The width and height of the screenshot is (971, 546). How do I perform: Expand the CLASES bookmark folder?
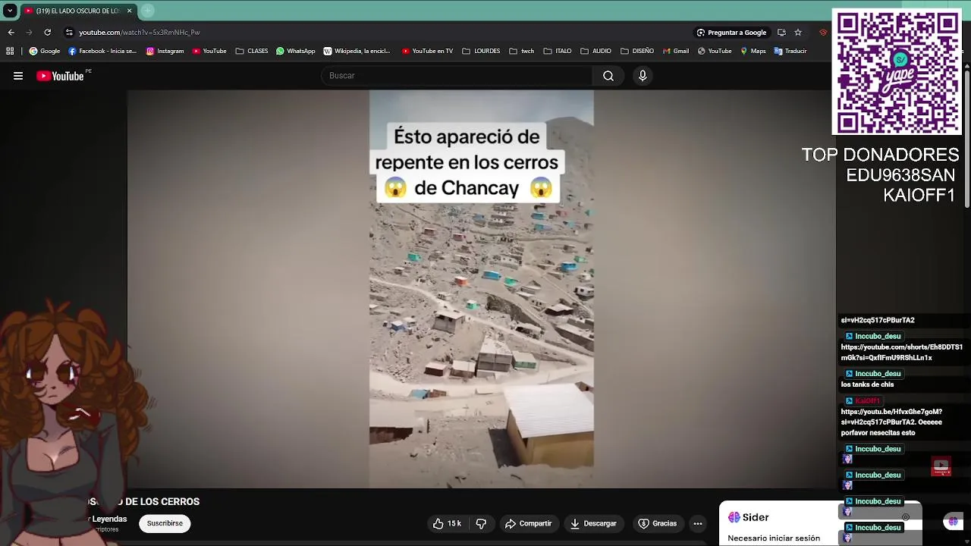click(x=252, y=51)
